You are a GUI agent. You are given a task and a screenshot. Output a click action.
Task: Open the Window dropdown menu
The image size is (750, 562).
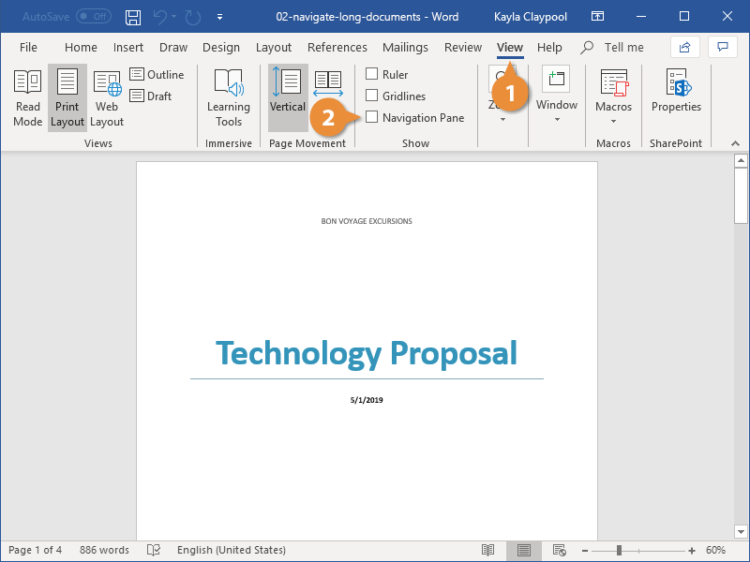(557, 120)
